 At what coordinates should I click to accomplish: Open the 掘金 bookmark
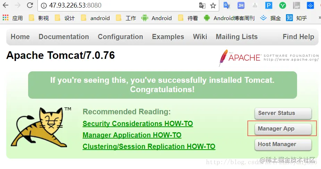point(270,18)
